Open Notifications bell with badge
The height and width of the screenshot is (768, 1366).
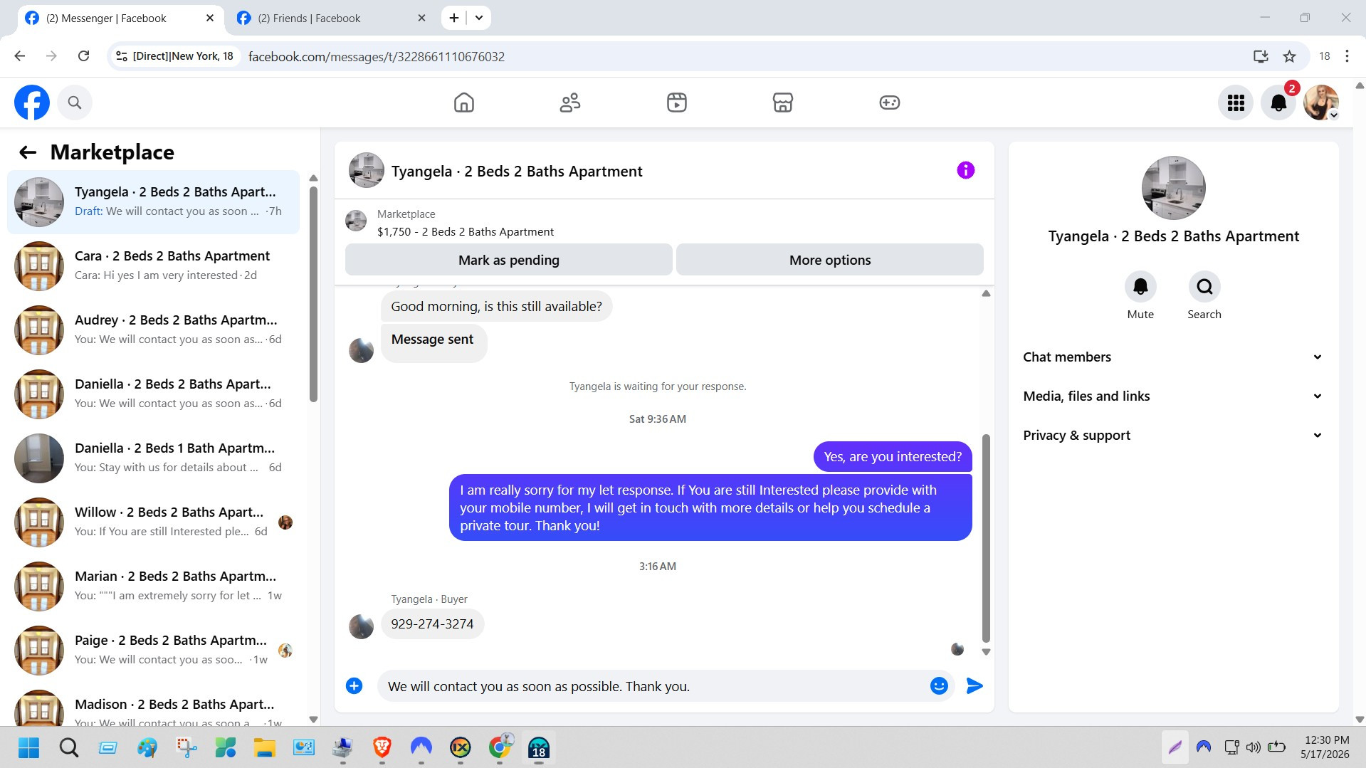[x=1279, y=103]
